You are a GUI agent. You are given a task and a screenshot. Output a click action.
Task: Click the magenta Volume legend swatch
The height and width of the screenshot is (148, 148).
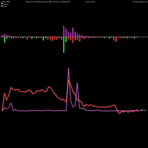2,4
